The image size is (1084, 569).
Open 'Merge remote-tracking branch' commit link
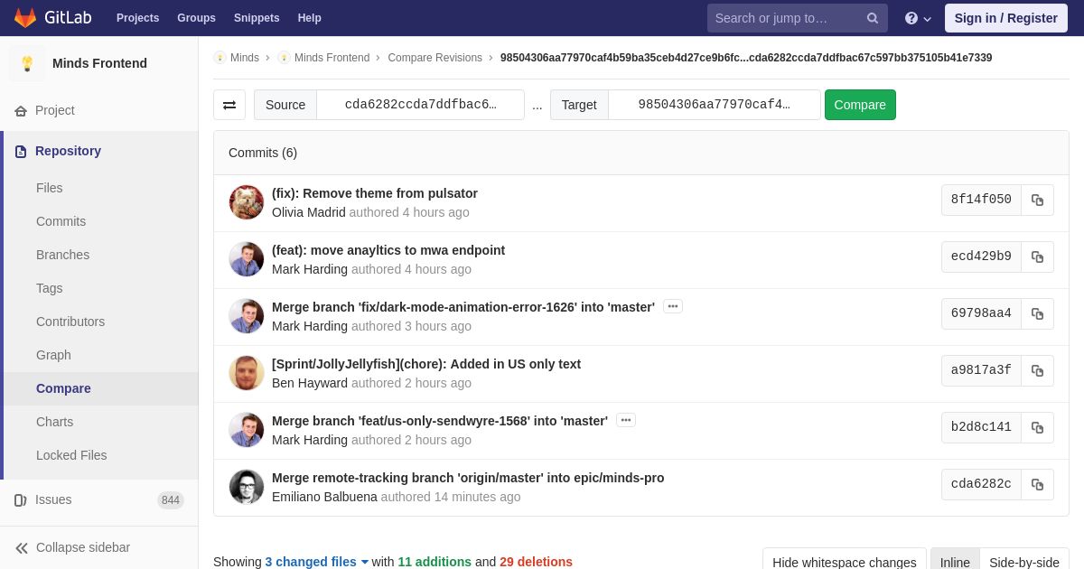(468, 478)
